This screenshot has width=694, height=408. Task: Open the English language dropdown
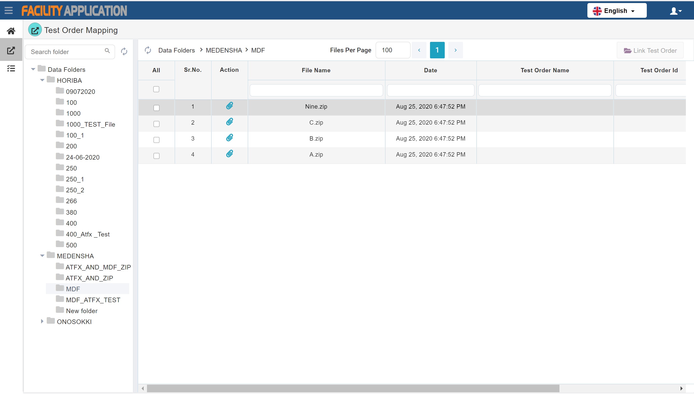(x=617, y=10)
